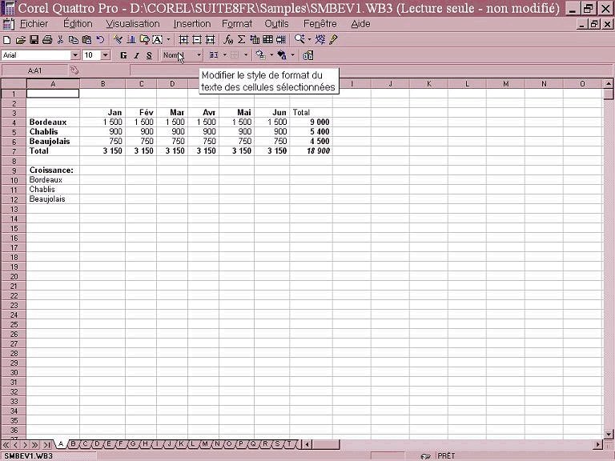Click the QuickSum sigma icon
Screen dimensions: 615x461
click(241, 39)
